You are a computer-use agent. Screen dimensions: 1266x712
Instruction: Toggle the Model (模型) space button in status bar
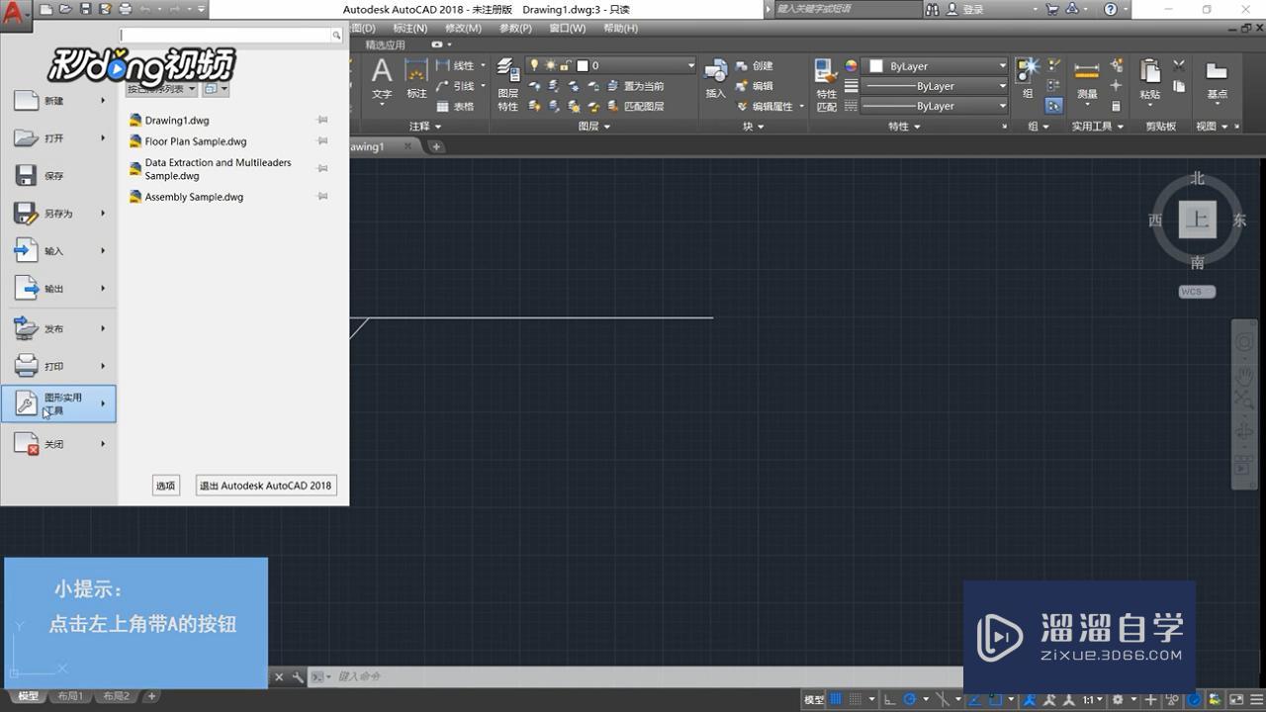click(x=814, y=699)
